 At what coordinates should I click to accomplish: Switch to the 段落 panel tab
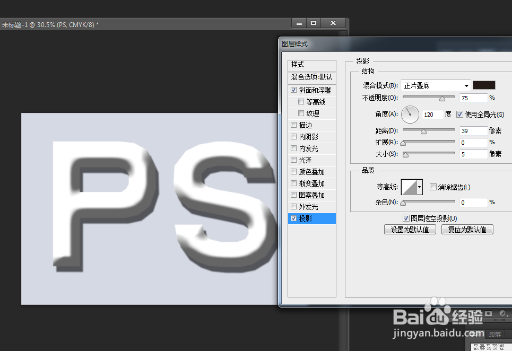tap(495, 335)
